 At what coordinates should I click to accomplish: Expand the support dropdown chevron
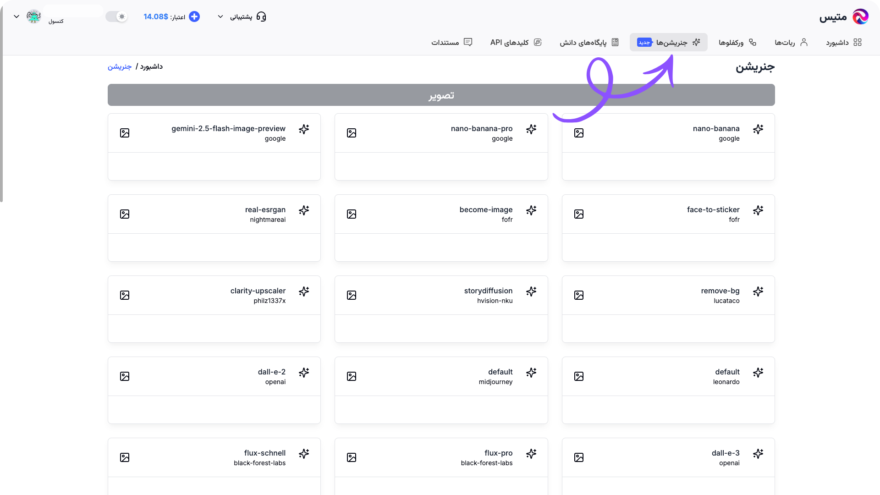220,17
